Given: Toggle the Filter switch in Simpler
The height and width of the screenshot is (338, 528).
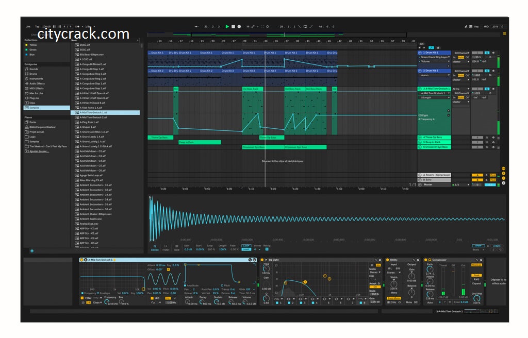Looking at the screenshot, I should 82,298.
